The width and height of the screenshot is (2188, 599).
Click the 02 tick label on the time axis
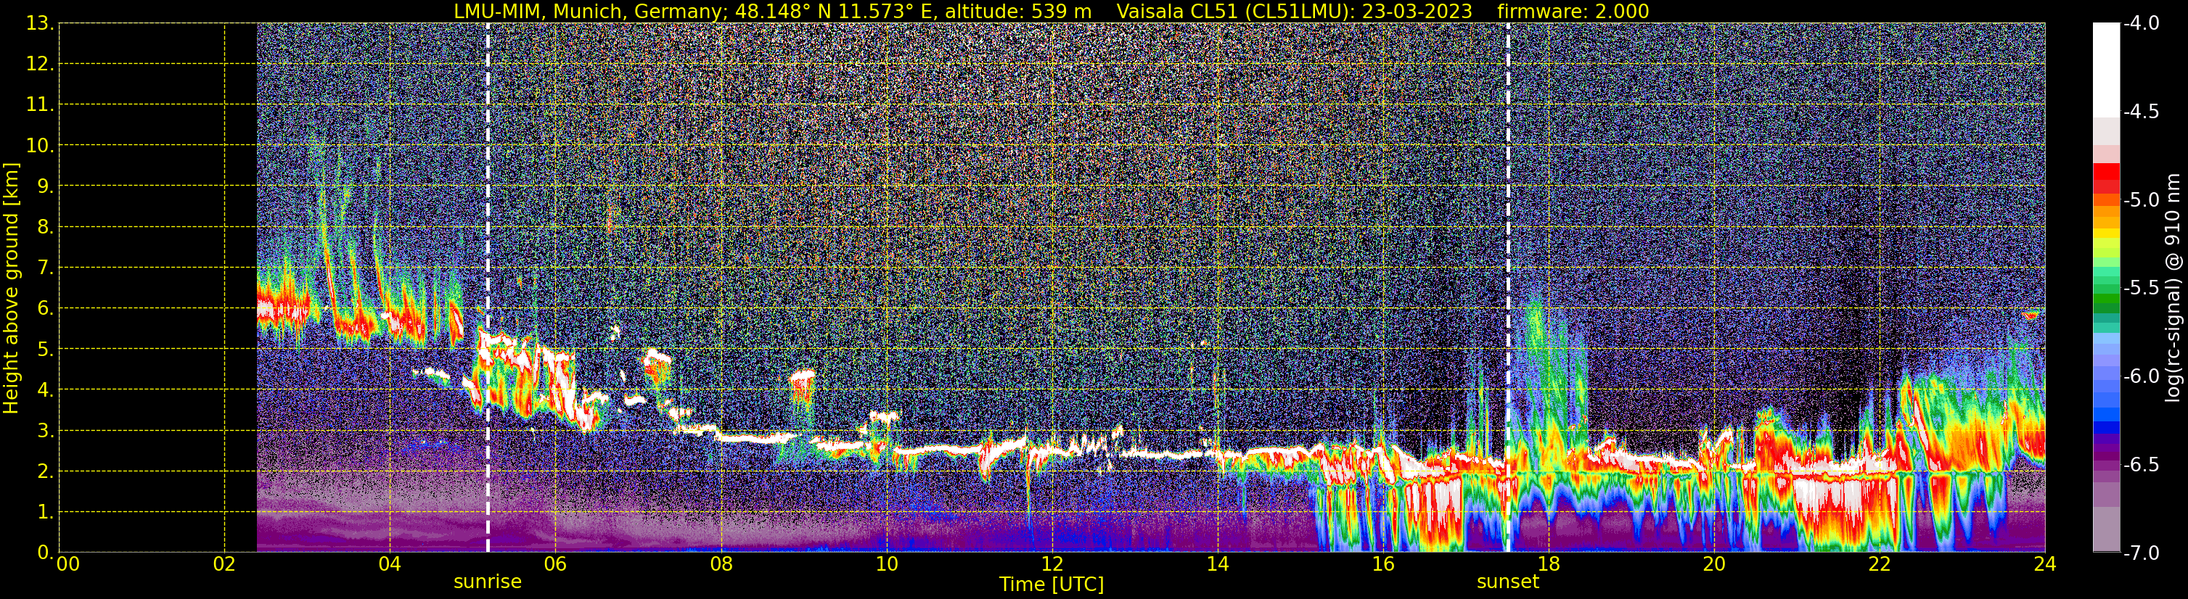(224, 564)
